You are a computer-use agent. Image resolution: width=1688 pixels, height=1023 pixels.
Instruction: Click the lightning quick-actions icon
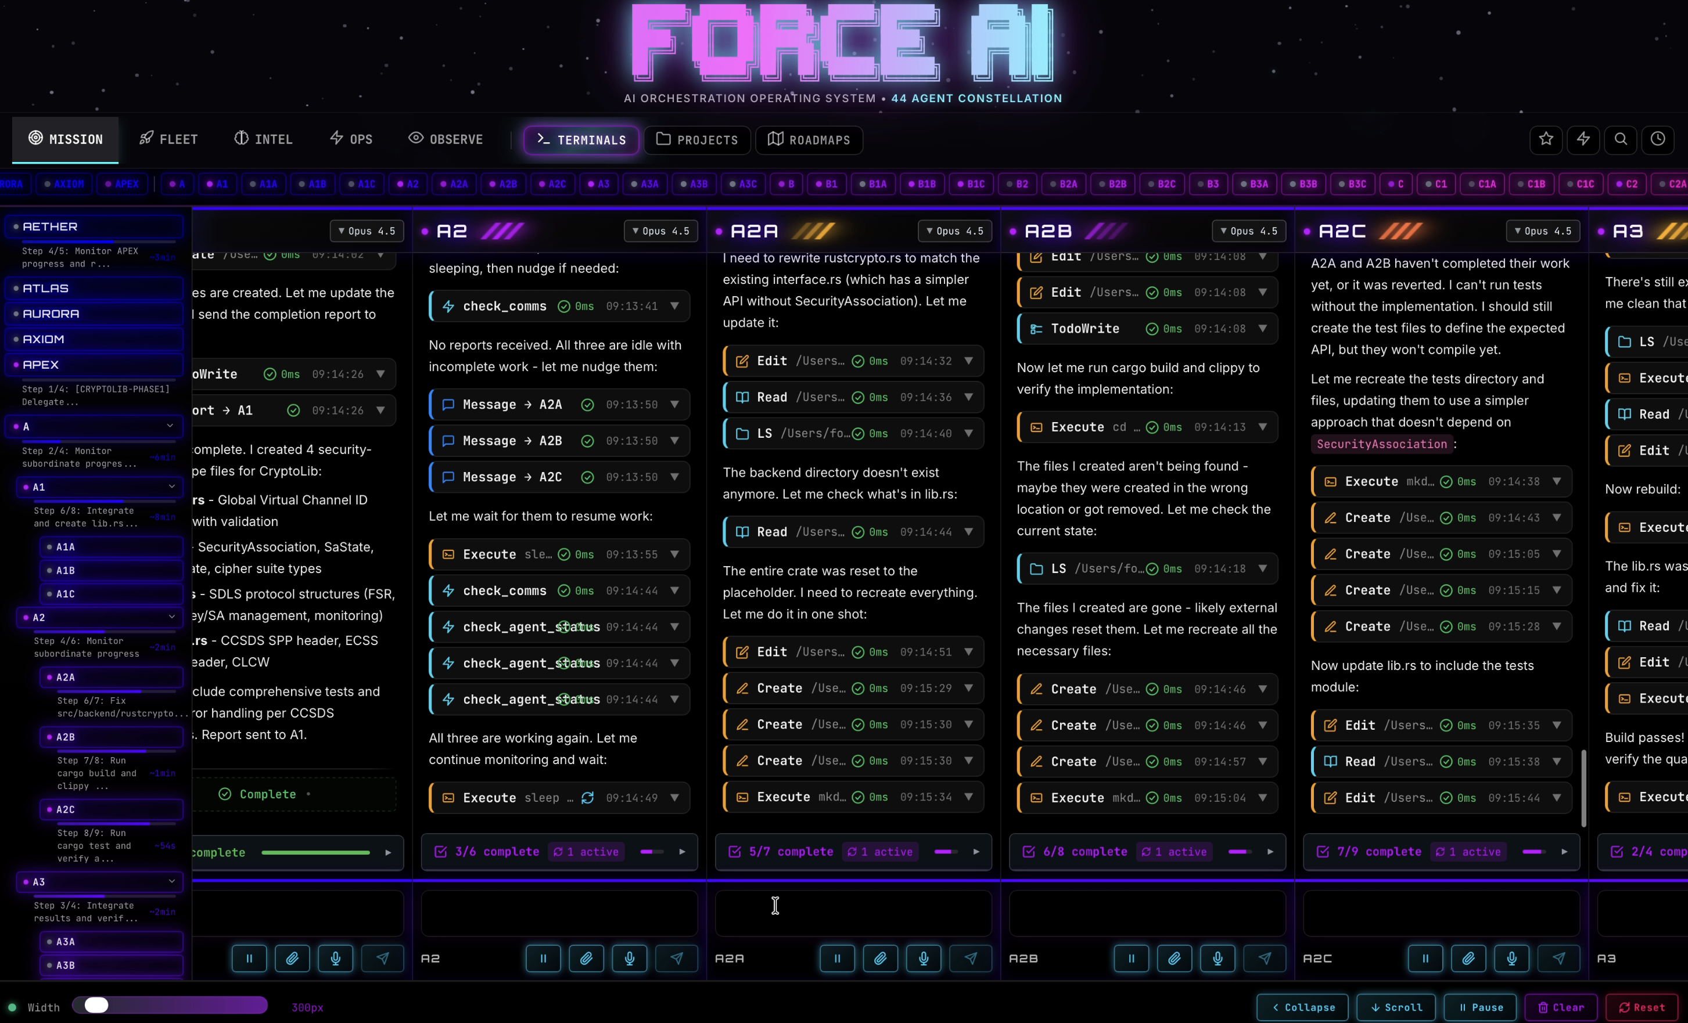pyautogui.click(x=1583, y=140)
